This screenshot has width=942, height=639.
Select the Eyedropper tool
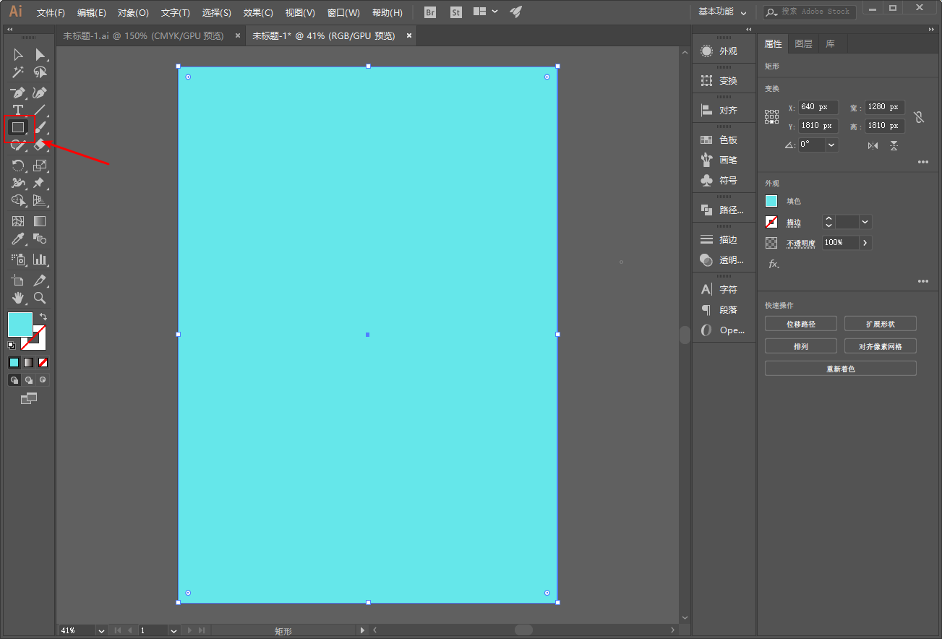18,239
